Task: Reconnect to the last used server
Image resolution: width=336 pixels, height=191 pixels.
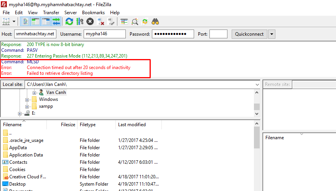Action: 111,21
